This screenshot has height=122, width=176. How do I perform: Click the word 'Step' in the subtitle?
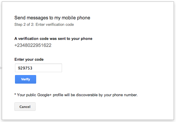tap(19, 25)
